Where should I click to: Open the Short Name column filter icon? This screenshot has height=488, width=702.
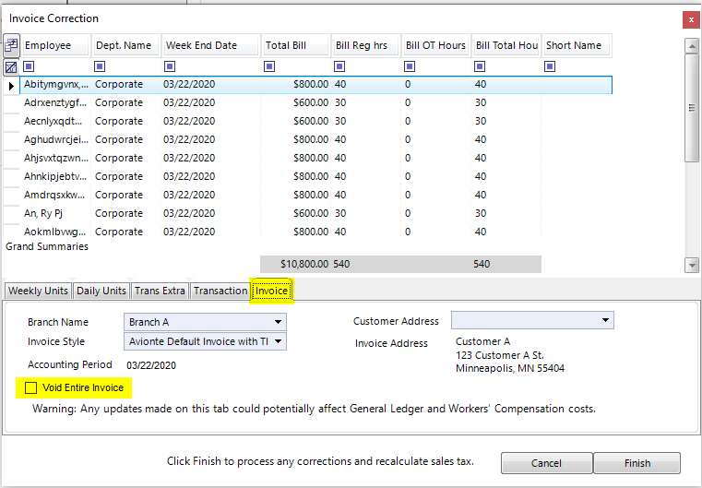tap(550, 66)
